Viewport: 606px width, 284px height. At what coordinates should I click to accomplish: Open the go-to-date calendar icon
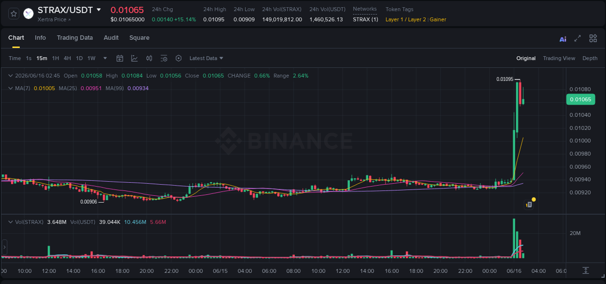pos(120,58)
